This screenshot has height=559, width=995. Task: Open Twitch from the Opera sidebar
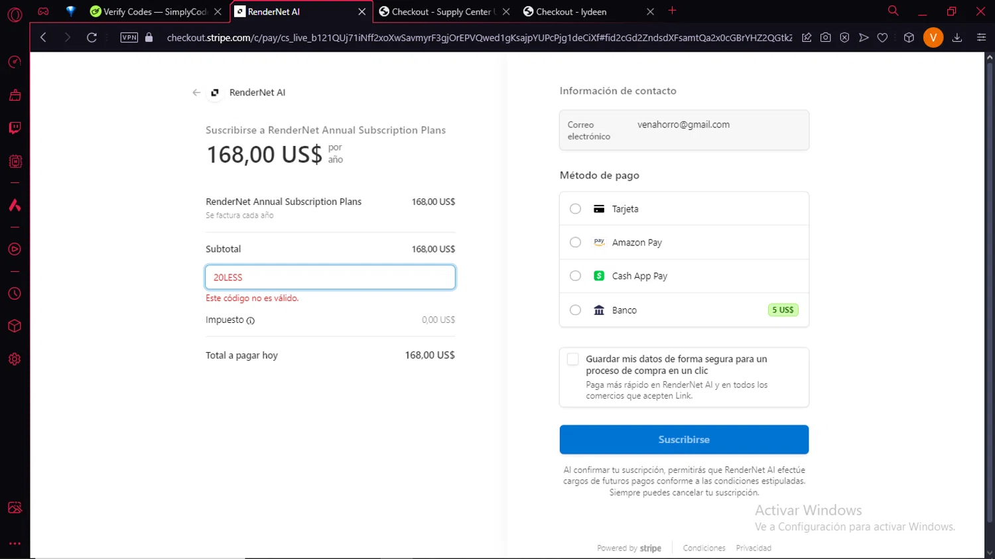tap(15, 128)
